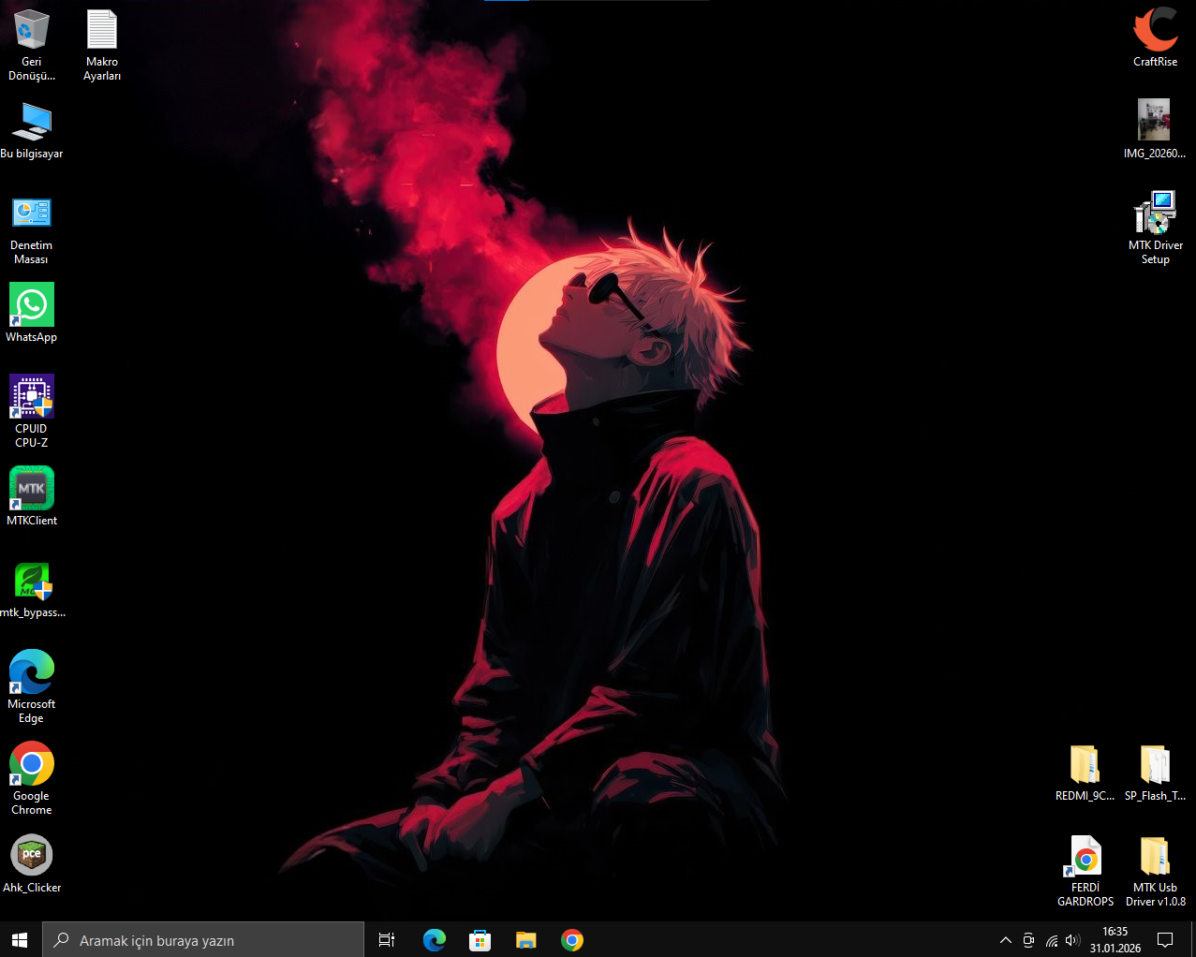Open Microsoft Store from the taskbar
Viewport: 1196px width, 957px height.
480,939
